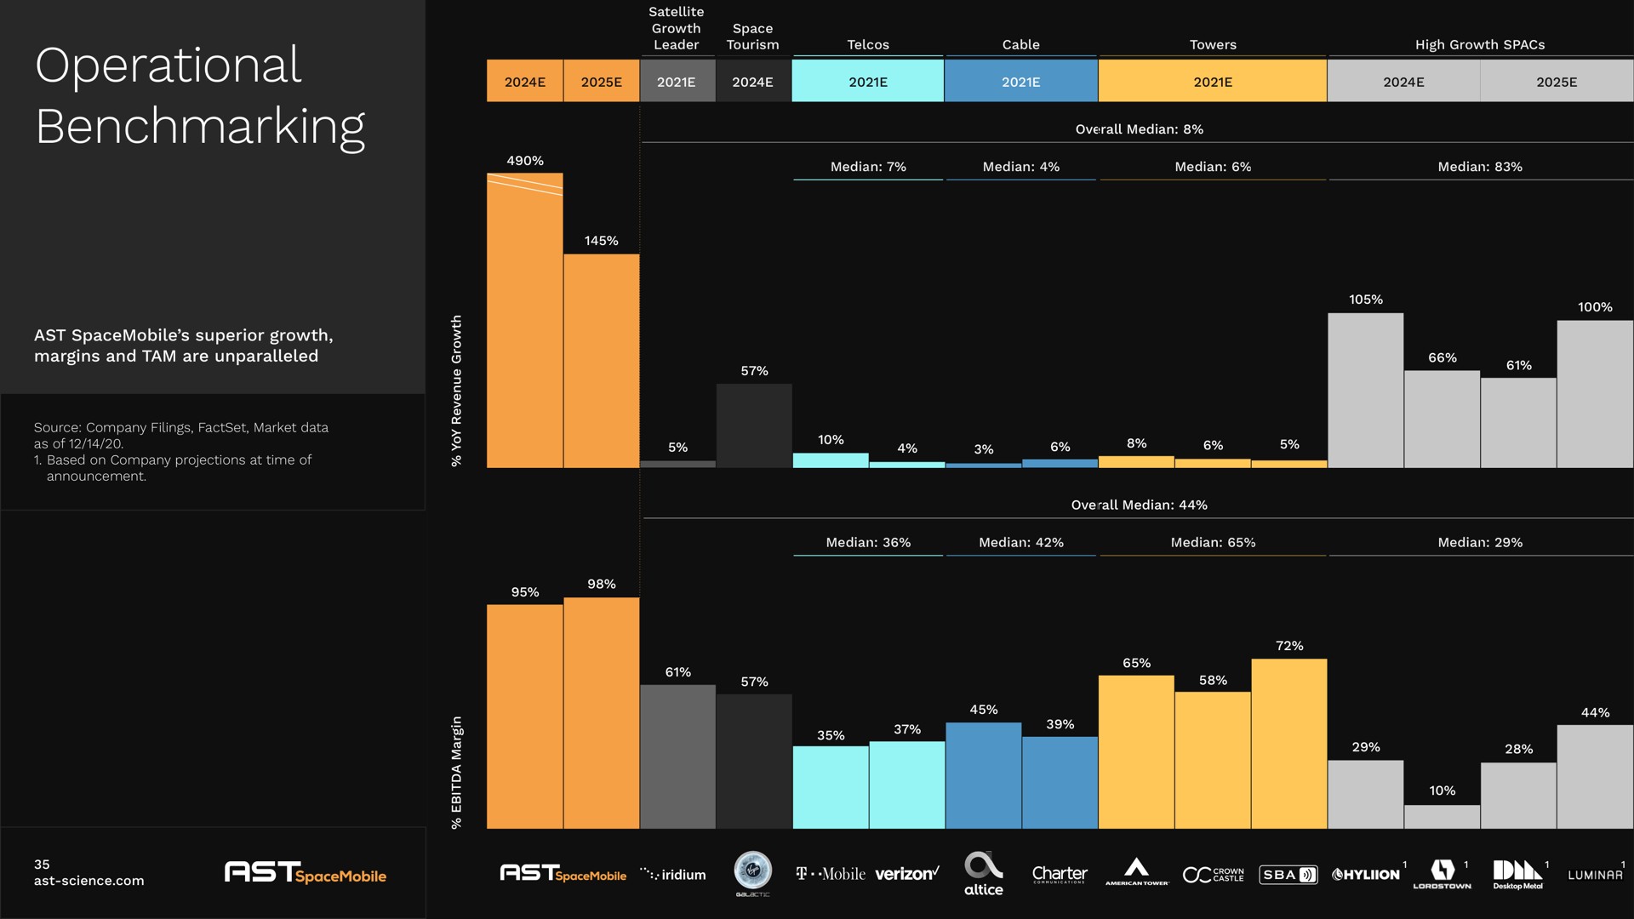1634x919 pixels.
Task: Click the Lordstown logo
Action: click(x=1443, y=874)
